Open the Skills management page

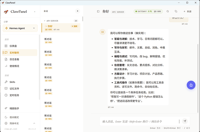(x=20, y=82)
